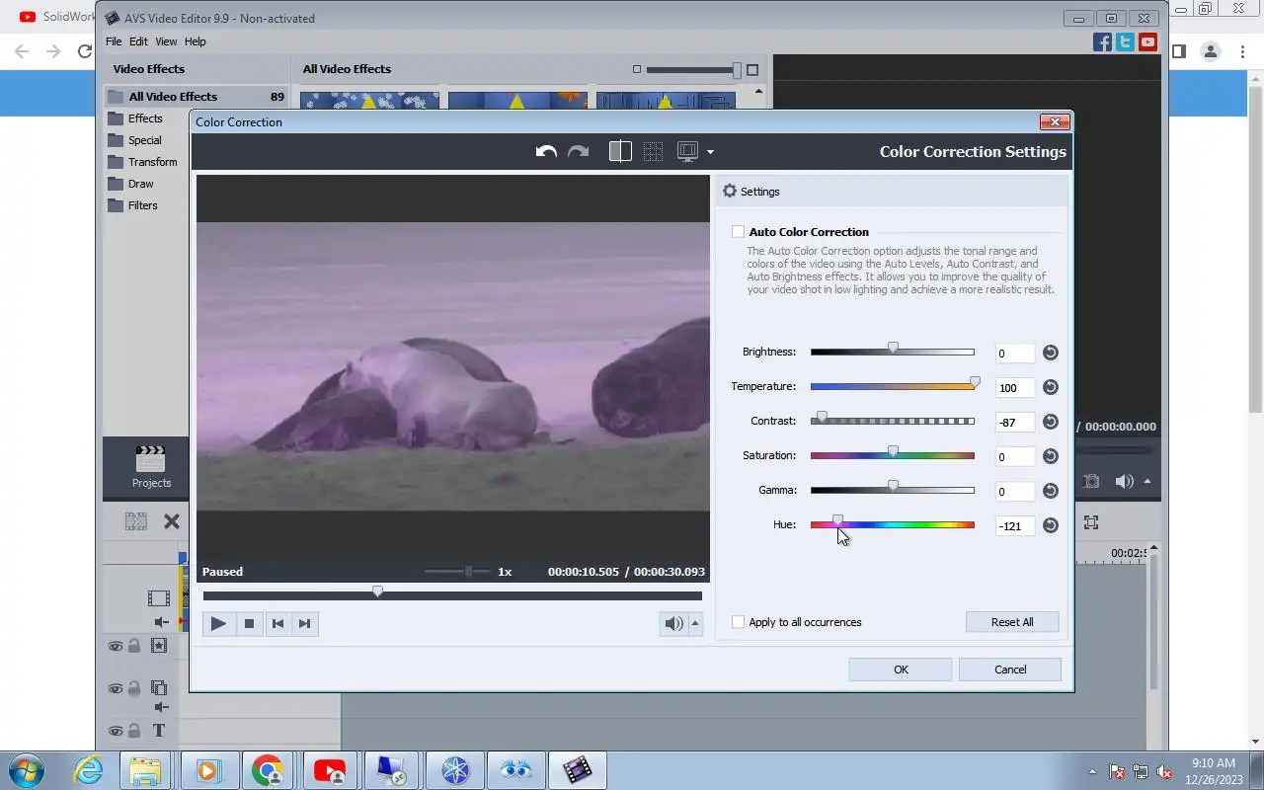Click the YouTube share icon

pyautogui.click(x=1147, y=42)
